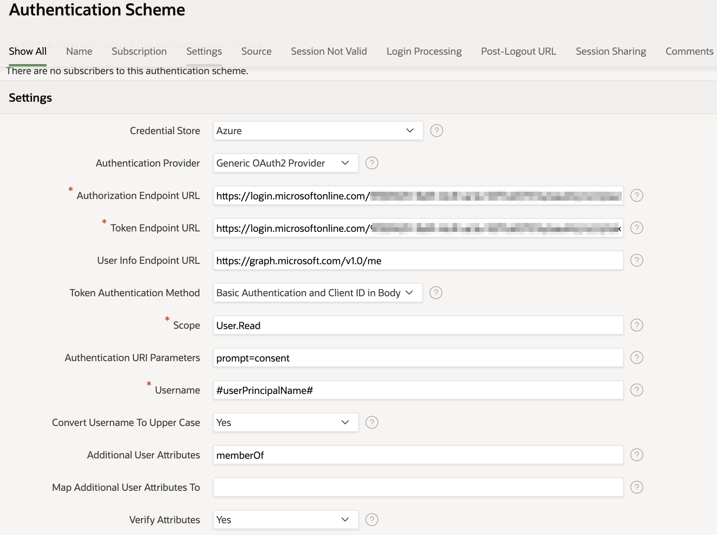Open help for Authentication URI Parameters
The image size is (717, 535).
tap(636, 357)
